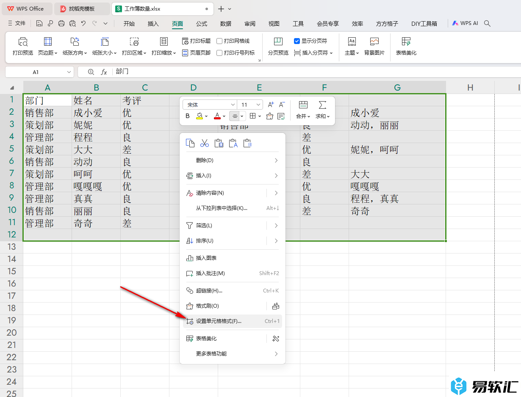Choose Insert Comment (插入批注) from context menu

point(233,273)
